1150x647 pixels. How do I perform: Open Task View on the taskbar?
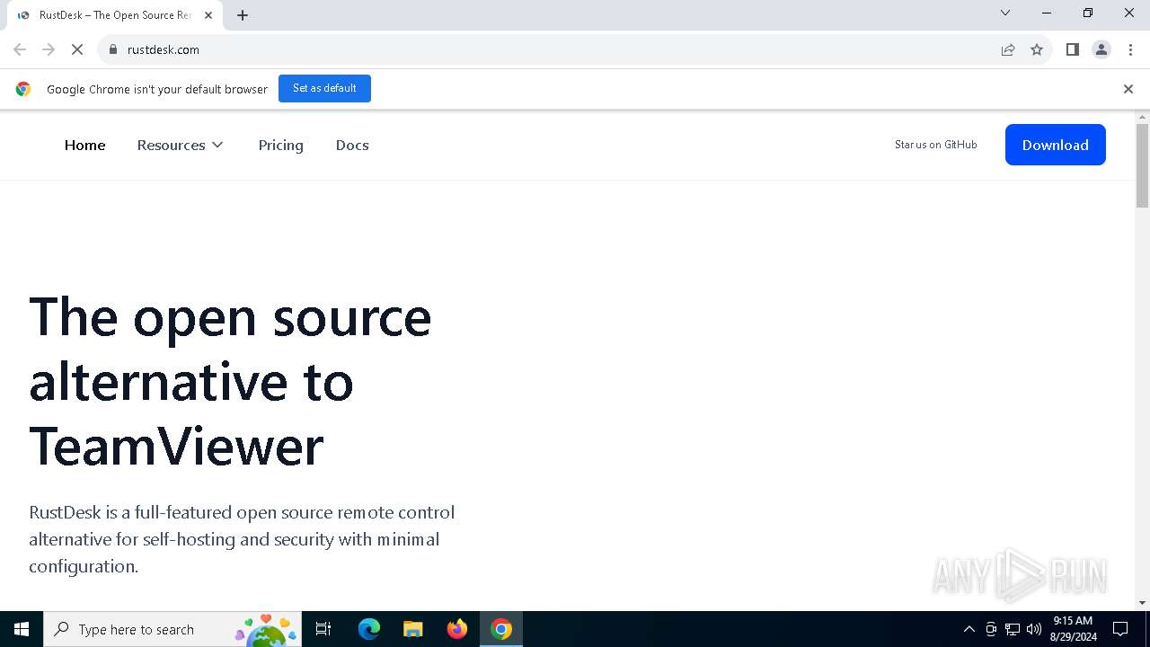click(x=323, y=629)
